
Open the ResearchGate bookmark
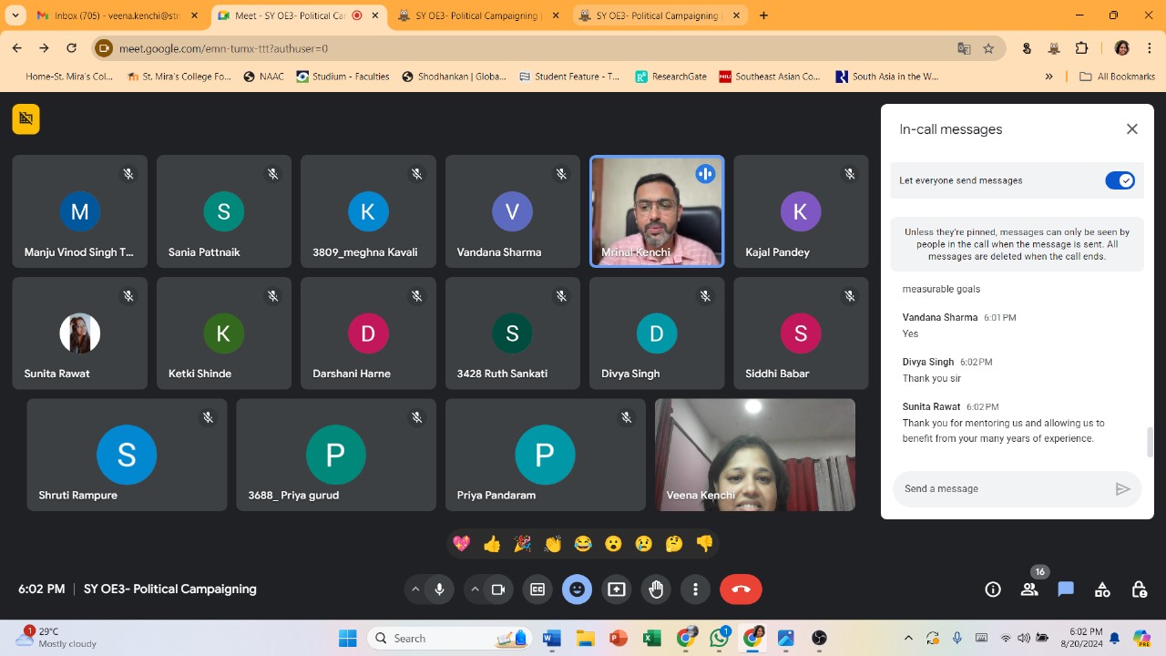point(671,77)
